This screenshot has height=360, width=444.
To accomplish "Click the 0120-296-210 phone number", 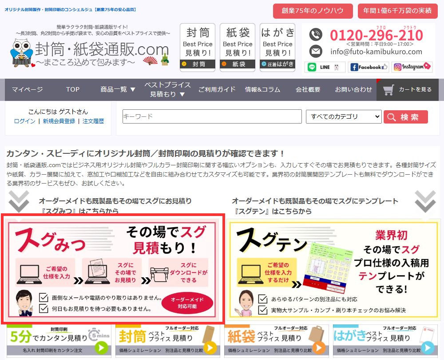I will (377, 35).
